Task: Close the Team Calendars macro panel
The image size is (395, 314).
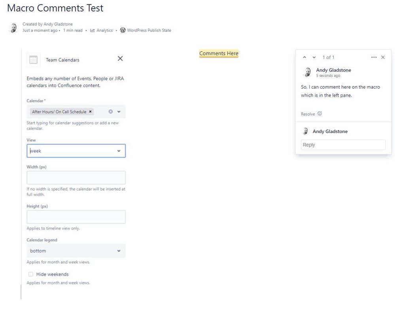Action: point(120,59)
